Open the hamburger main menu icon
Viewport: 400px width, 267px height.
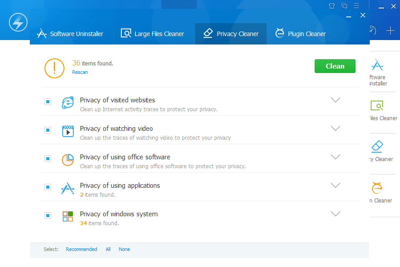(x=356, y=5)
